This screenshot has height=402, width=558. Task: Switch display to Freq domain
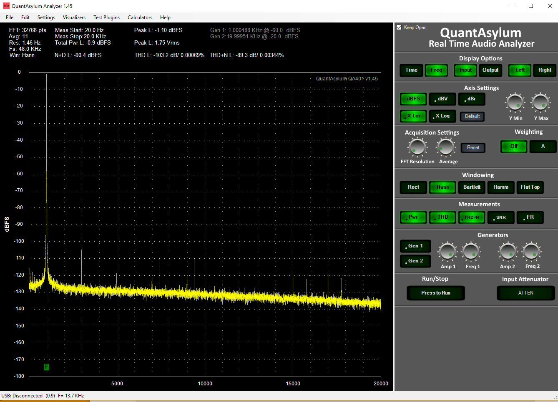tap(436, 70)
